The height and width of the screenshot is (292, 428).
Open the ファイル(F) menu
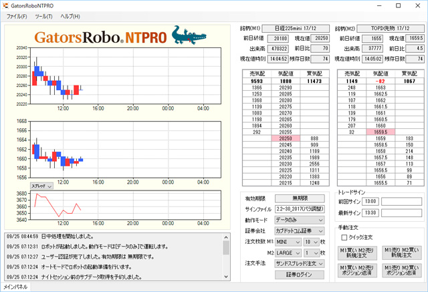pyautogui.click(x=17, y=17)
